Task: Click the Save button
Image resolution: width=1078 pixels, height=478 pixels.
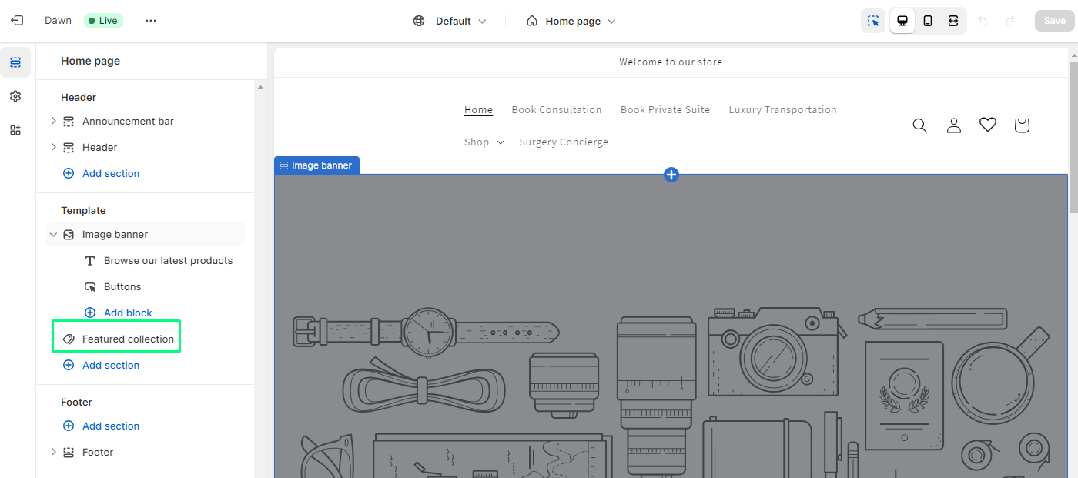Action: [1054, 20]
